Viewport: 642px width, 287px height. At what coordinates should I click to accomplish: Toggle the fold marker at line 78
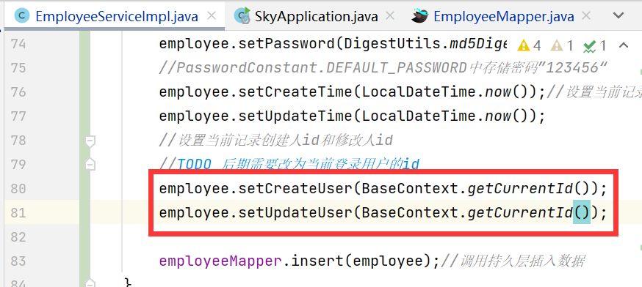click(90, 141)
